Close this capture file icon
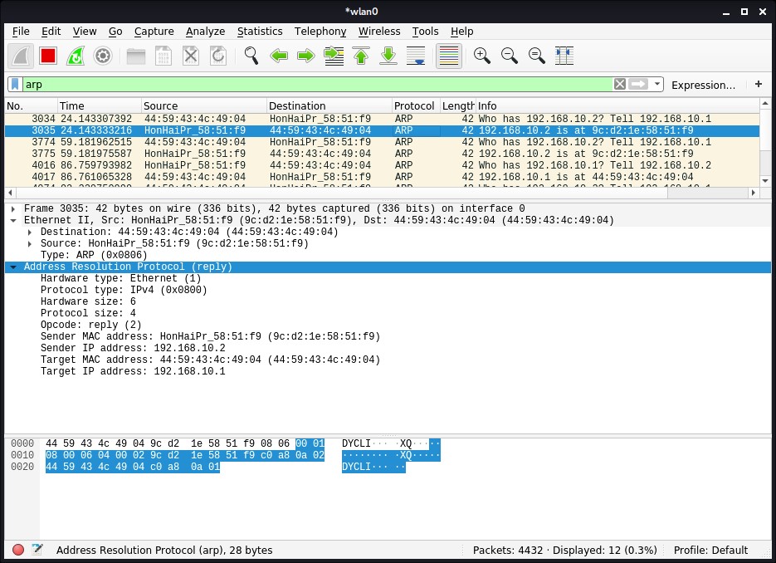This screenshot has width=776, height=563. click(x=191, y=56)
